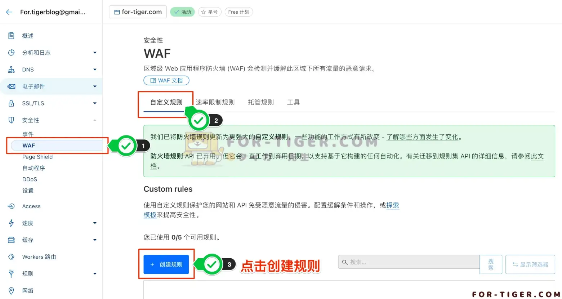Open the 托管规则 tab
Viewport: 562px width, 299px height.
pyautogui.click(x=260, y=102)
